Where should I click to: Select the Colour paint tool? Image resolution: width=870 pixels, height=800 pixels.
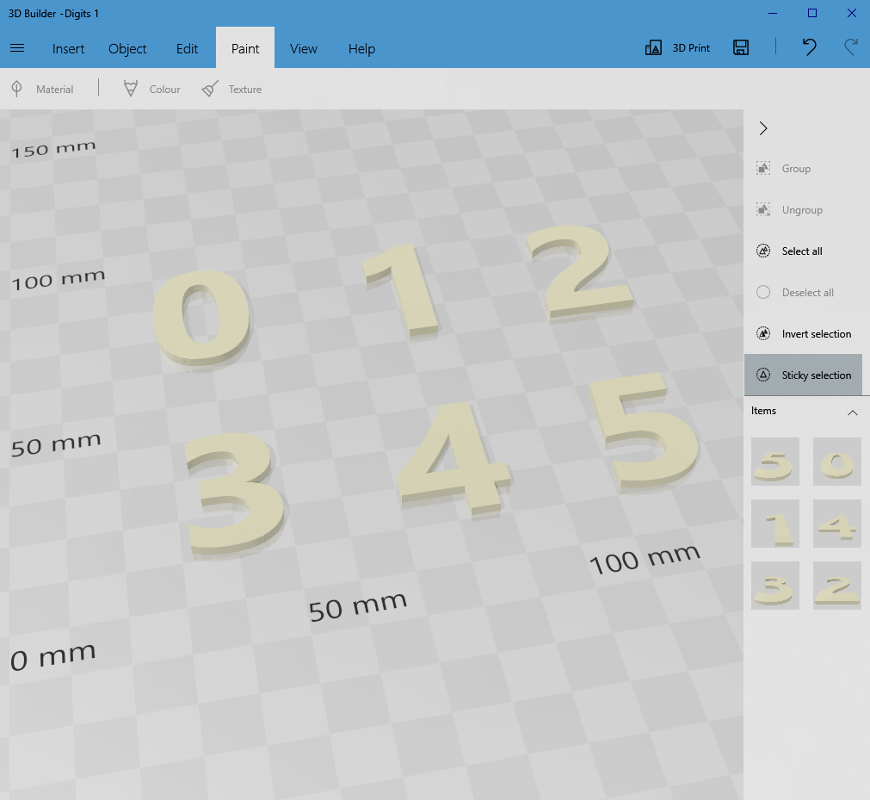pos(151,89)
